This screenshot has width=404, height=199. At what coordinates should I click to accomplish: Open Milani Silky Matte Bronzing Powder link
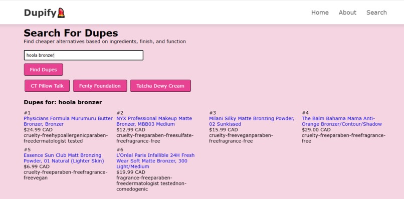pyautogui.click(x=252, y=121)
